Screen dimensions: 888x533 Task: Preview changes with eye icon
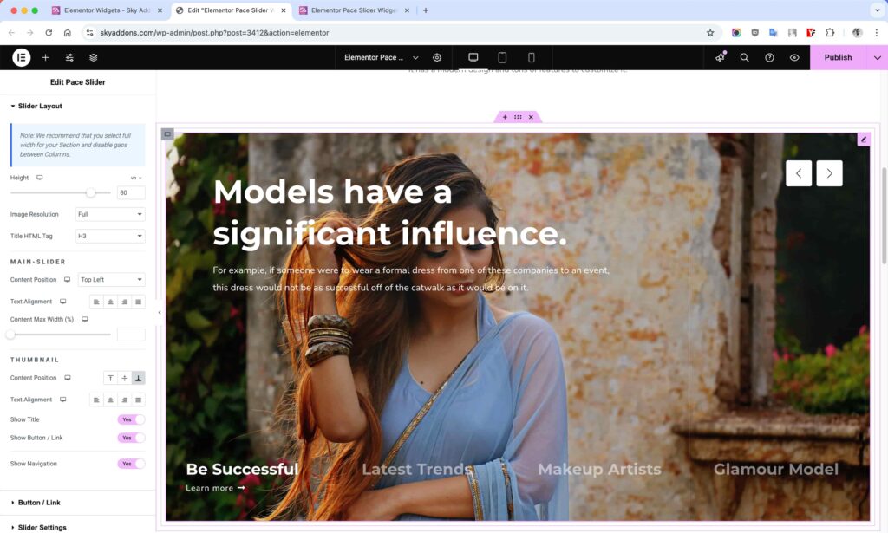point(794,58)
